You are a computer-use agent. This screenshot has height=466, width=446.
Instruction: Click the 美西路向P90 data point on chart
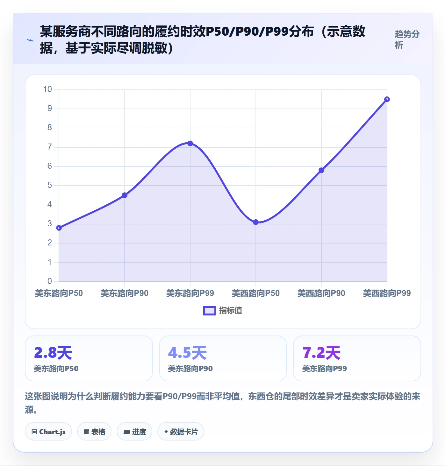pyautogui.click(x=321, y=170)
